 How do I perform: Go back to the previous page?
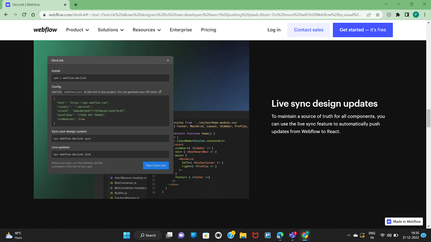(x=6, y=15)
